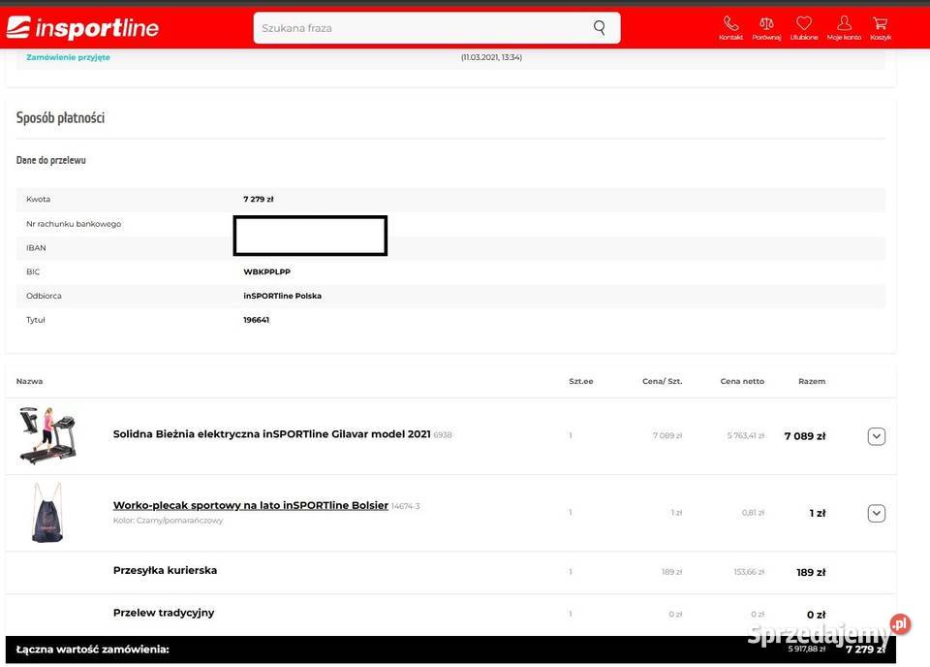Open the Ulubione heart icon
Viewport: 930px width, 667px height.
coord(803,23)
